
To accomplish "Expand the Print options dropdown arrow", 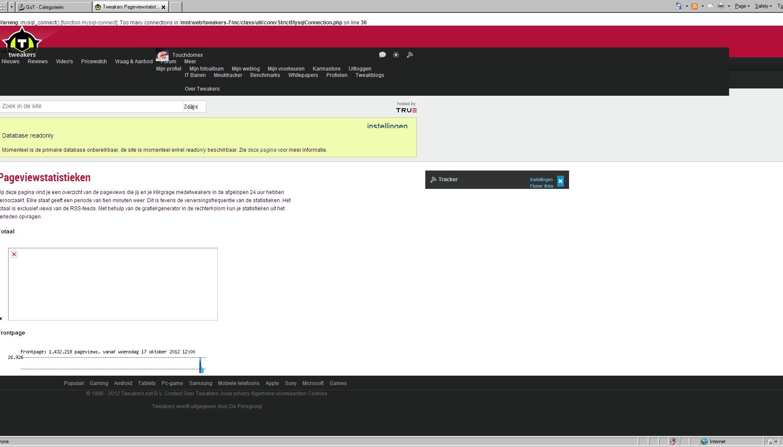I will pyautogui.click(x=729, y=6).
